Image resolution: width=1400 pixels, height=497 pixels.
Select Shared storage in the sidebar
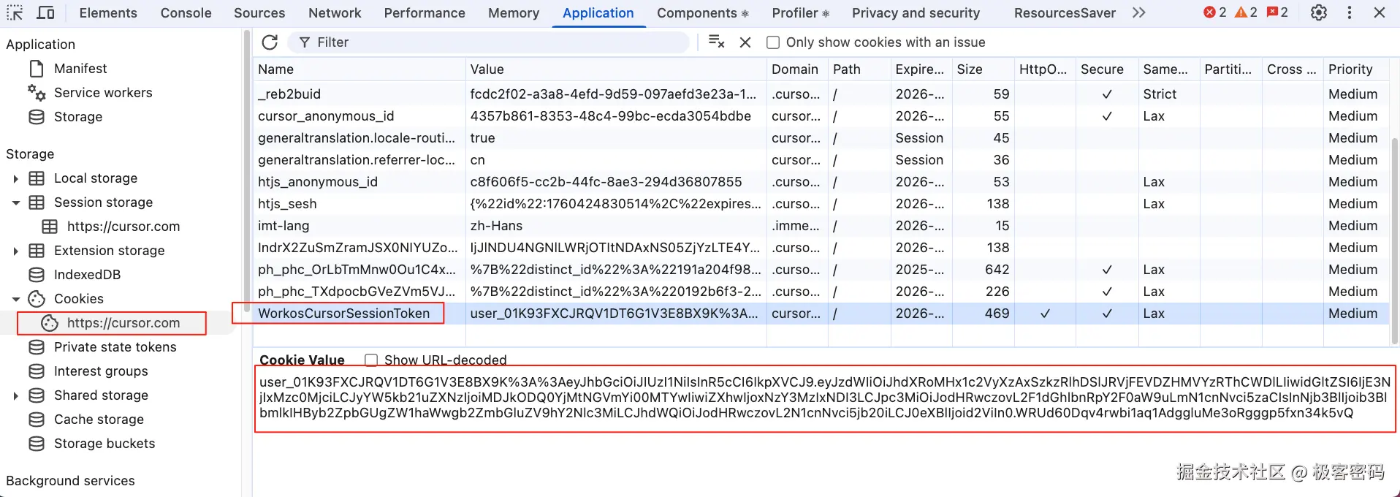(x=101, y=395)
